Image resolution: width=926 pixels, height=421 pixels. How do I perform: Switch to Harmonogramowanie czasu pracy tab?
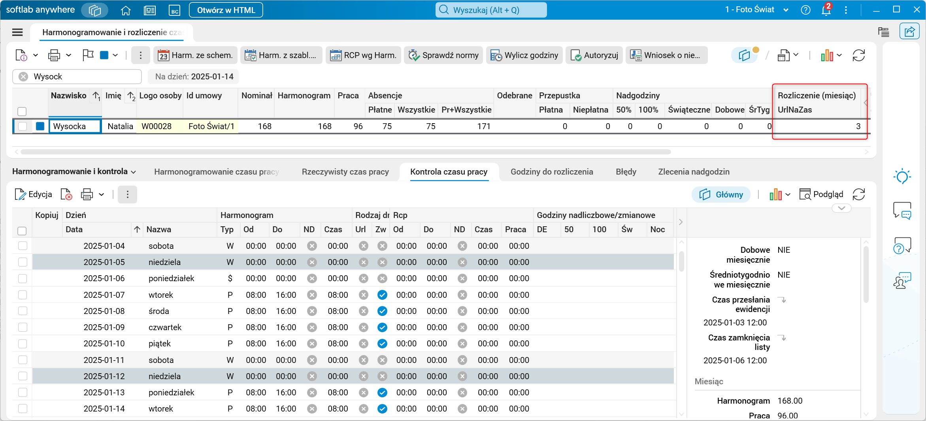[217, 172]
